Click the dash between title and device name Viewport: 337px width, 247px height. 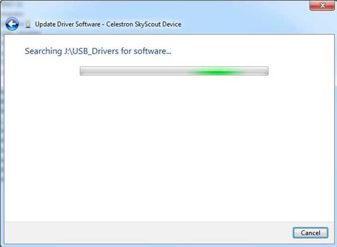(x=103, y=25)
